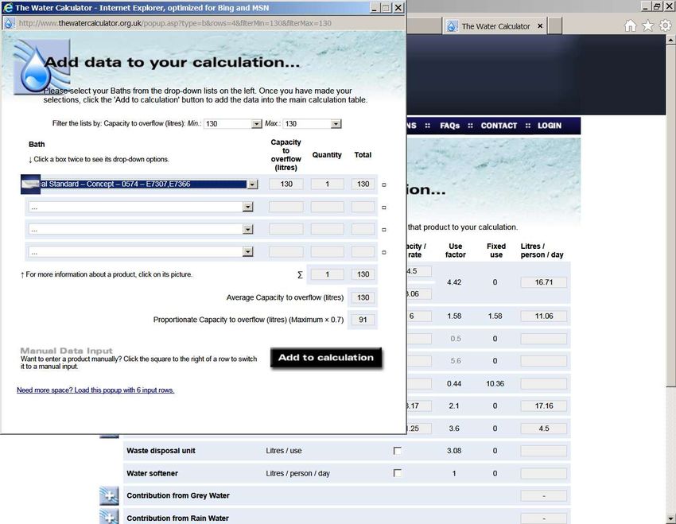Click the Use factor column header
This screenshot has height=524, width=676.
455,250
